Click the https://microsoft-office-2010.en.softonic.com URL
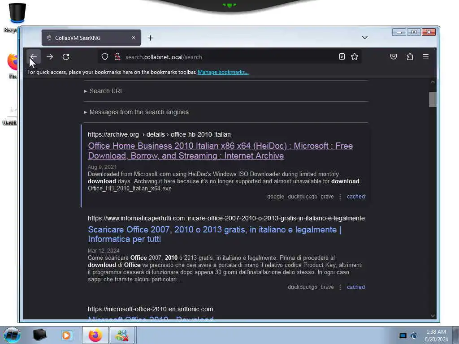 [151, 309]
